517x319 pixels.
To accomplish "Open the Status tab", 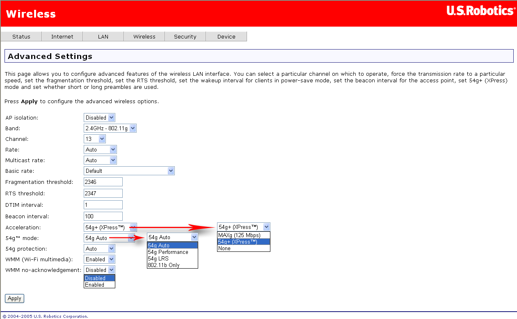I will pos(21,36).
